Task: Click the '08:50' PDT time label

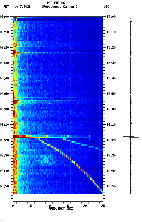Action: [x=4, y=94]
